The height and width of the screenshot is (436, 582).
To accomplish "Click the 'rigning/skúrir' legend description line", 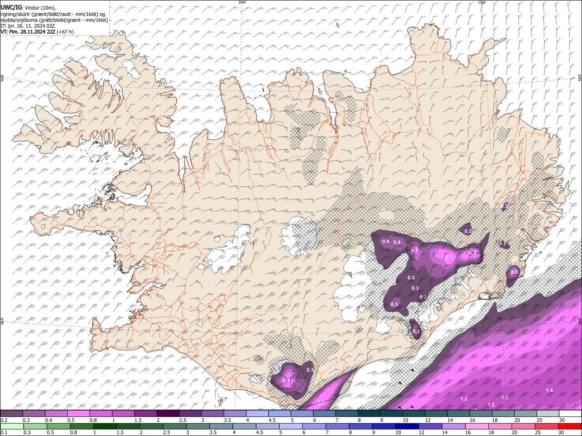I will [x=54, y=14].
